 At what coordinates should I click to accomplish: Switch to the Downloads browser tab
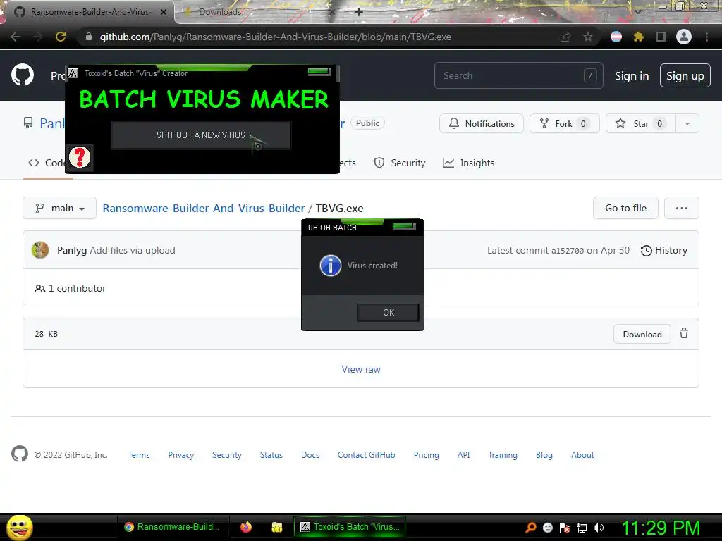tap(259, 12)
